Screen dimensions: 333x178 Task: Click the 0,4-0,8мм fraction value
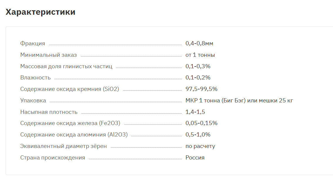pos(199,43)
